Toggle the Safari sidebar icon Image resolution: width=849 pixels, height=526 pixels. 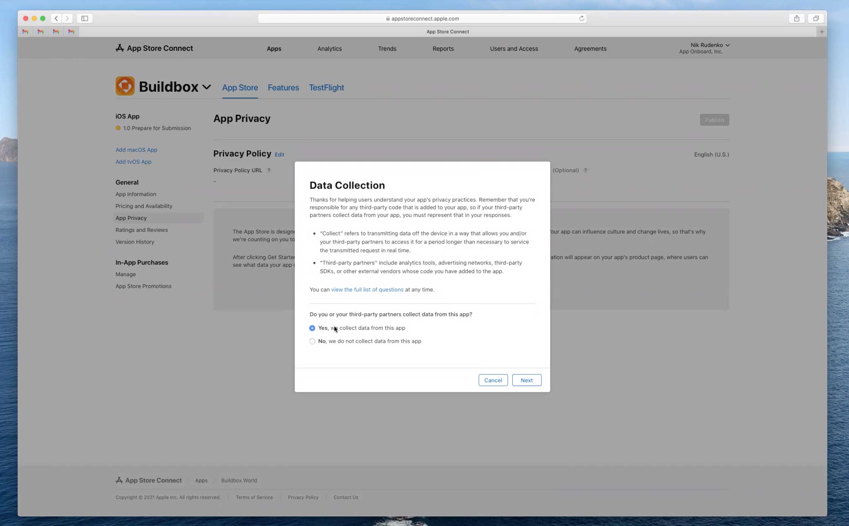[85, 18]
